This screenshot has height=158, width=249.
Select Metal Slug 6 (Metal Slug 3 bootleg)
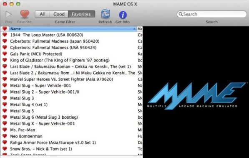click(44, 117)
